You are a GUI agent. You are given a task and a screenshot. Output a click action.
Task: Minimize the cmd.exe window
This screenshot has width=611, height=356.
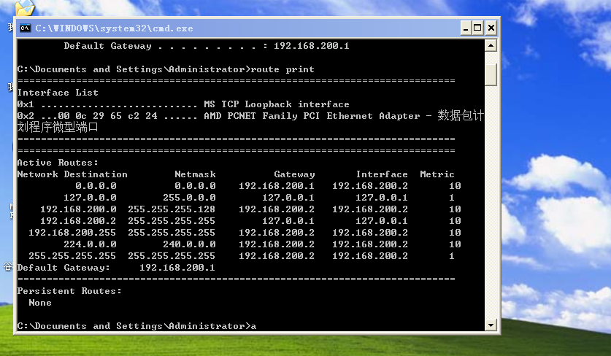(x=466, y=28)
